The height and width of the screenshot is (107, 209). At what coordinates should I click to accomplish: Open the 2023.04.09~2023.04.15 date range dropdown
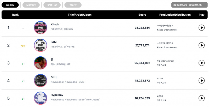(x=189, y=5)
